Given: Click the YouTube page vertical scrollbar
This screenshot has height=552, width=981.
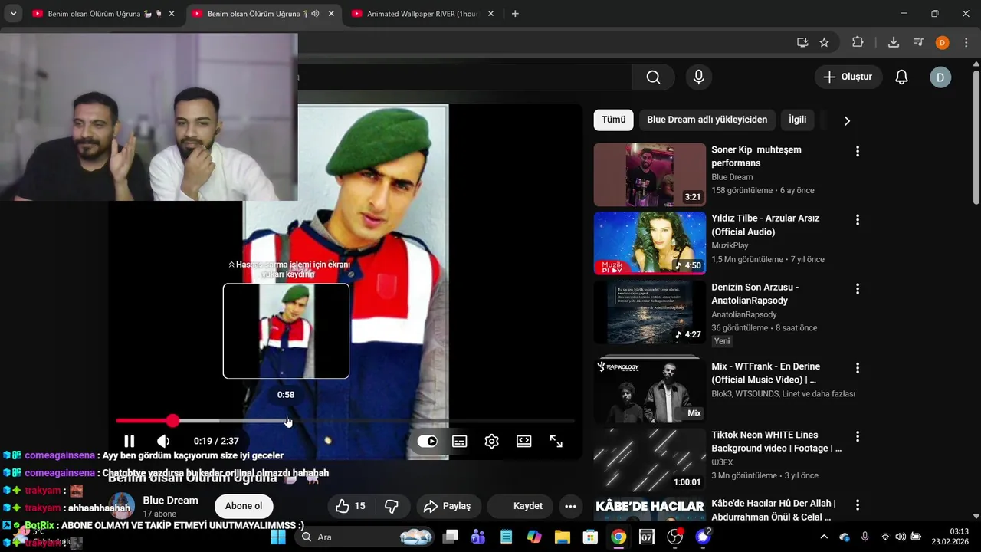Looking at the screenshot, I should coord(976,138).
